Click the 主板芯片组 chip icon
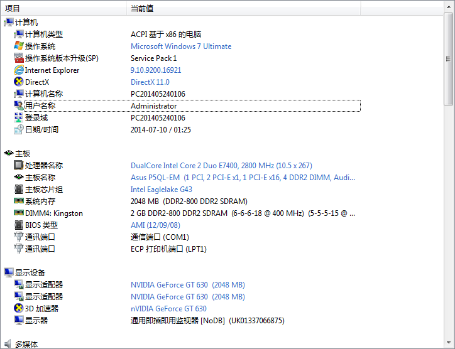The image size is (455, 349). [19, 190]
